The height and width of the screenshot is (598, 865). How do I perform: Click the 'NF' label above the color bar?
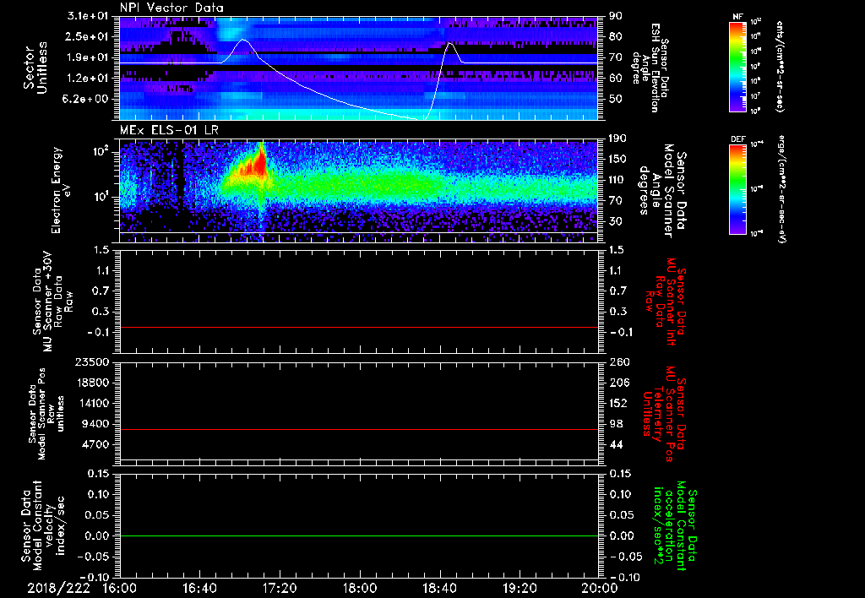click(737, 17)
